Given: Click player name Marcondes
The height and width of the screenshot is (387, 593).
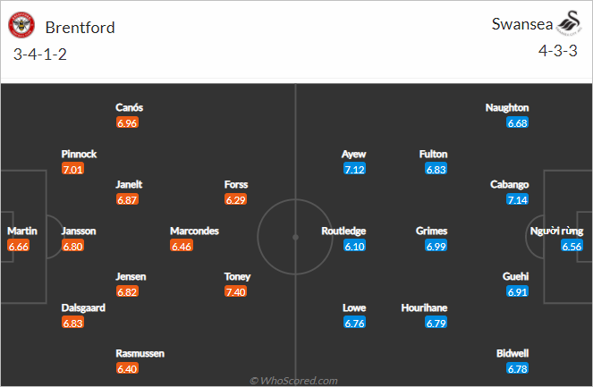Looking at the screenshot, I should (194, 231).
